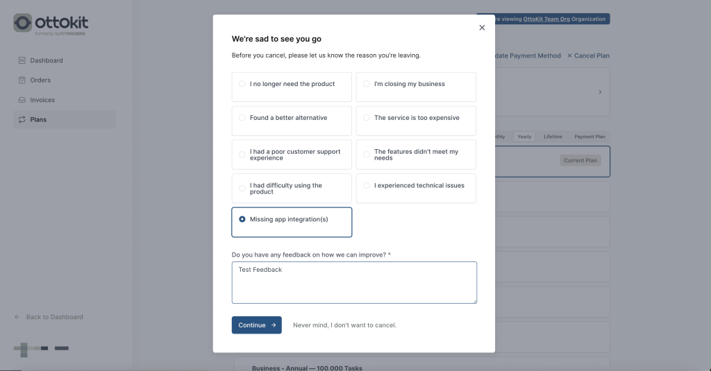
Task: Click the OttoKit logo icon
Action: pyautogui.click(x=22, y=23)
